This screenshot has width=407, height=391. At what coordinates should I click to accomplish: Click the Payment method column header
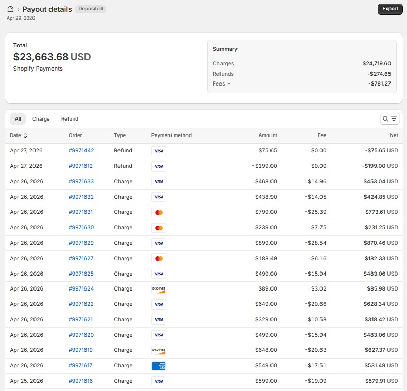pos(172,135)
